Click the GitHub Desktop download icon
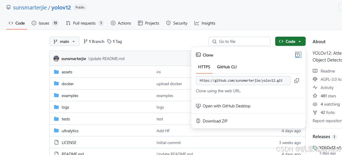This screenshot has height=155, width=342. [x=198, y=106]
